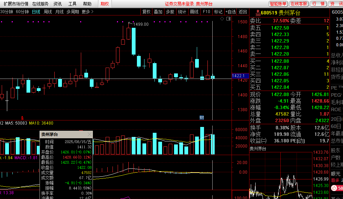Click the R300 margin badge icon
This screenshot has height=199, width=343.
[x=258, y=13]
